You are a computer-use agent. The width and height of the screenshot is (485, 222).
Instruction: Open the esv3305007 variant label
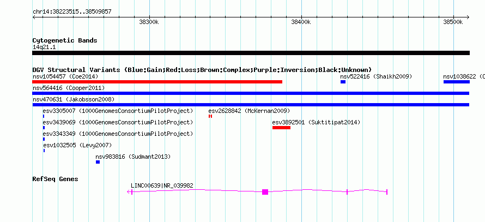coord(118,111)
